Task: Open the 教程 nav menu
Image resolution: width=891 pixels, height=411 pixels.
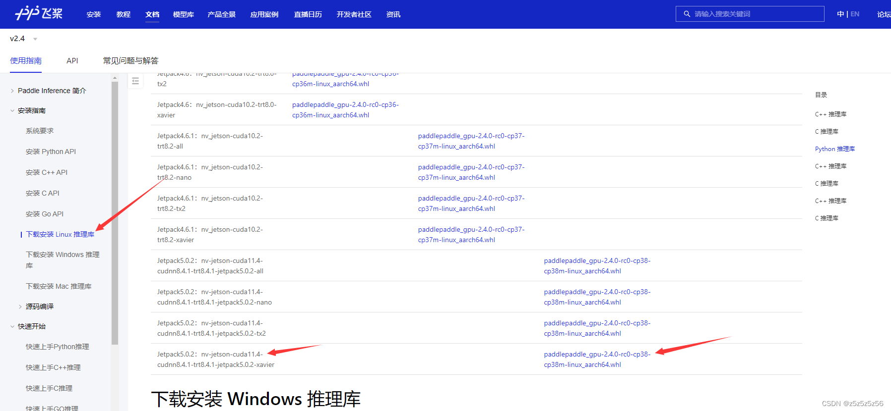Action: coord(124,14)
